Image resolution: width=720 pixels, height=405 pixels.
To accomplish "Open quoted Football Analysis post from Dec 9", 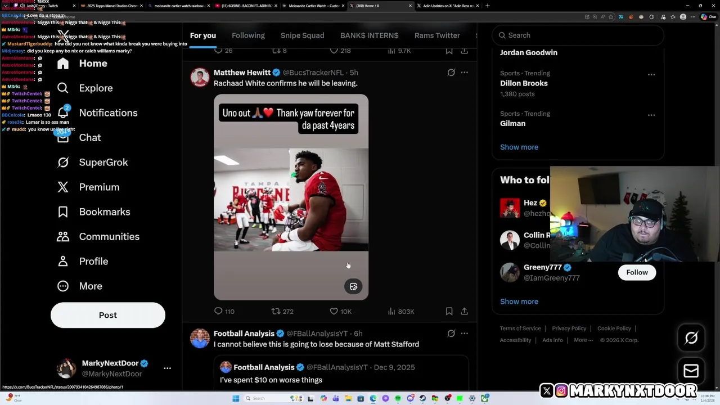I will pyautogui.click(x=340, y=373).
